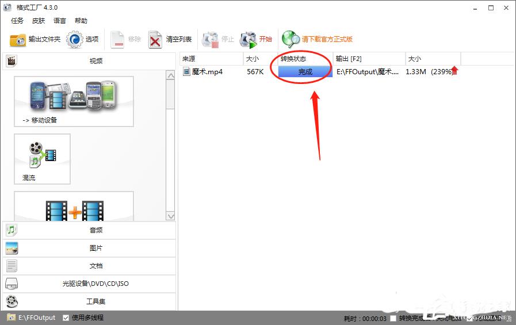The height and width of the screenshot is (325, 516).
Task: Maximize the 格式工厂 window
Action: point(491,8)
